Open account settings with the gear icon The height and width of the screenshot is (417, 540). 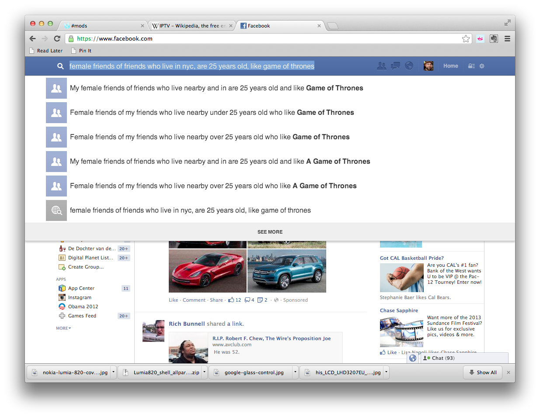[x=481, y=66]
